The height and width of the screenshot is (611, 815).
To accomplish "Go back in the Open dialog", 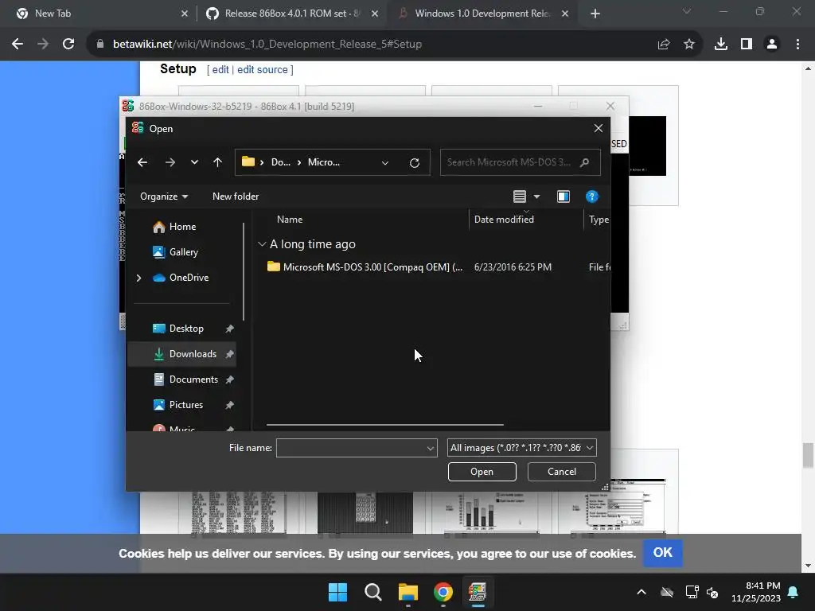I will (x=142, y=162).
